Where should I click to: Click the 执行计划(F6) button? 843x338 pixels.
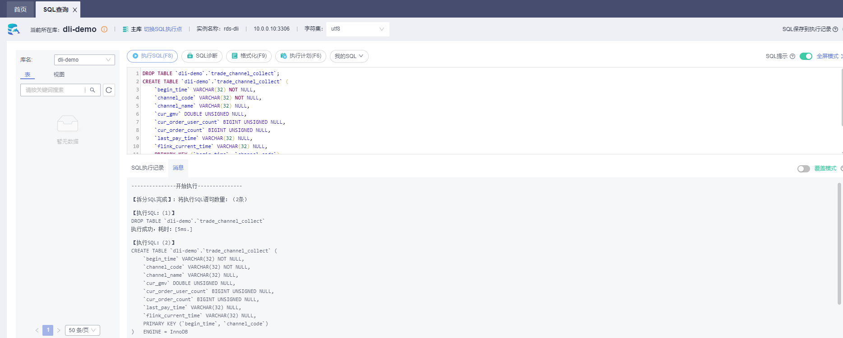301,56
